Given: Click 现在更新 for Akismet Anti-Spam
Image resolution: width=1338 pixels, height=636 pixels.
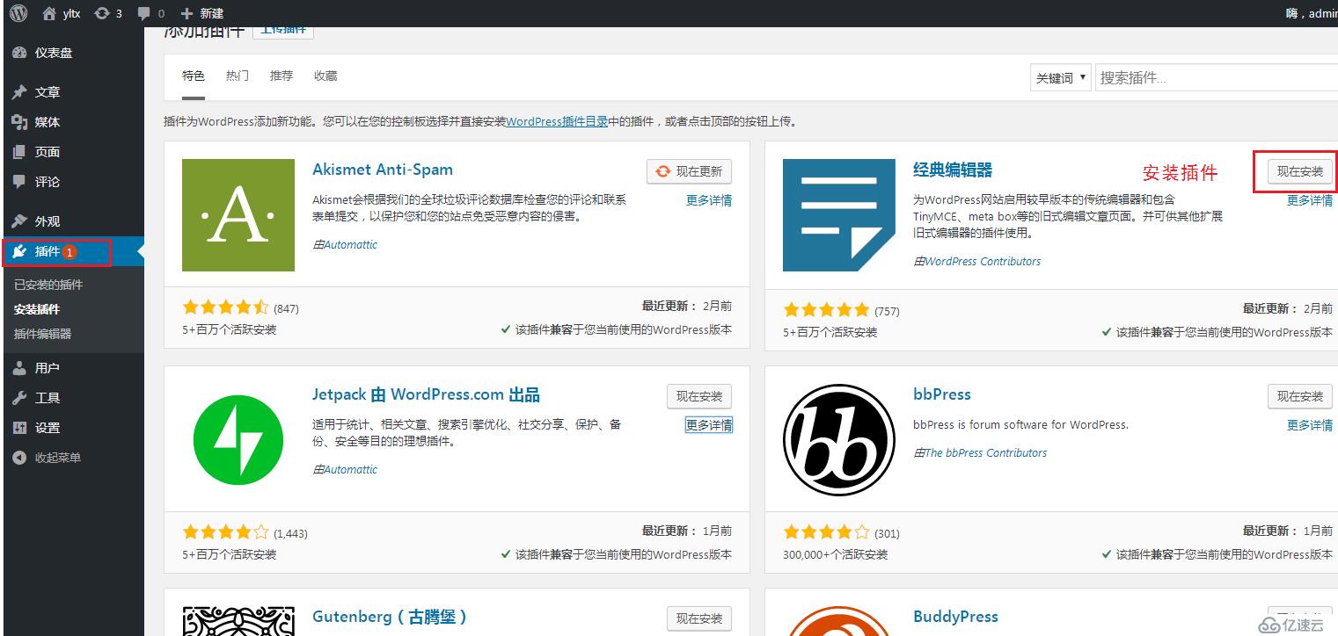Looking at the screenshot, I should pyautogui.click(x=690, y=171).
